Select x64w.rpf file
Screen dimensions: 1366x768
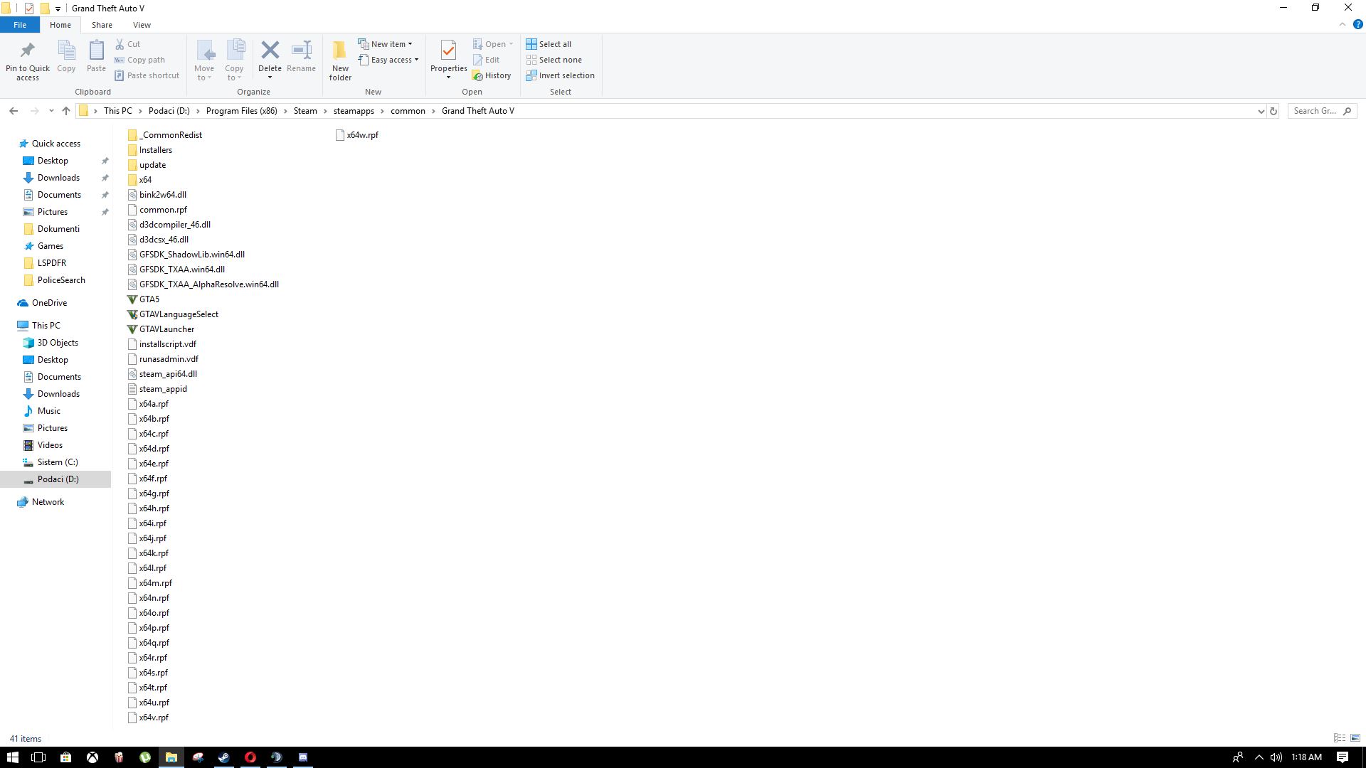coord(357,135)
